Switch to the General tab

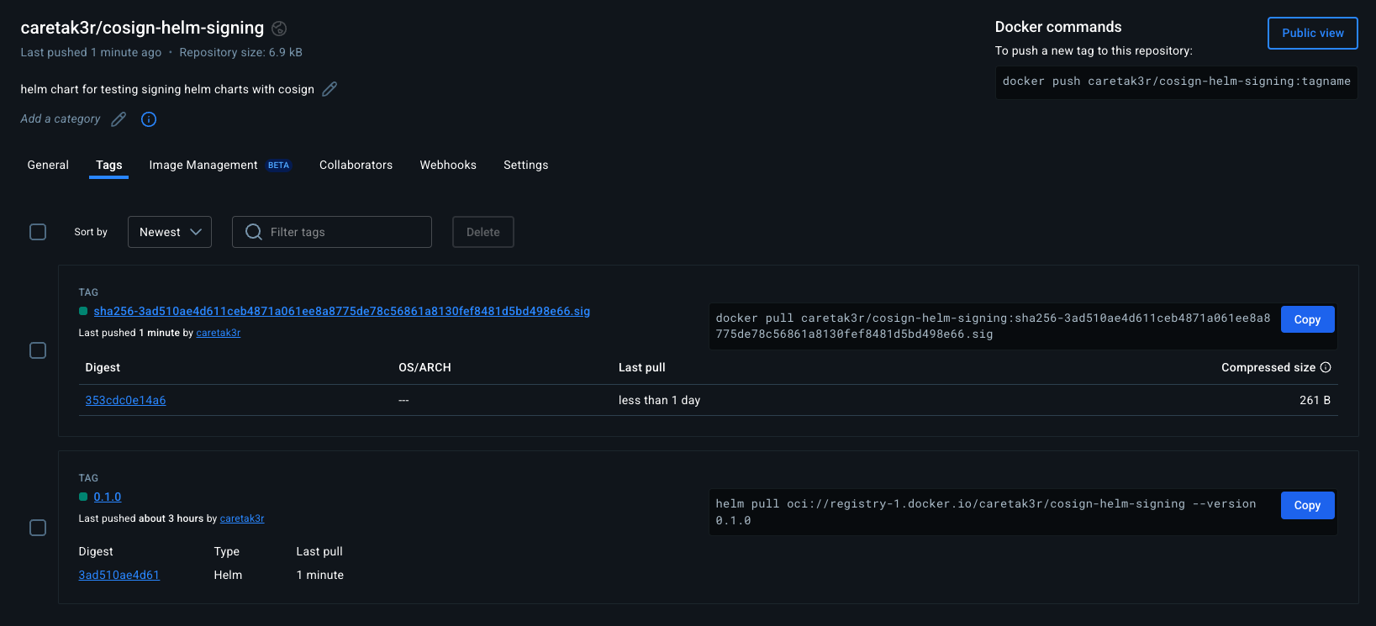tap(48, 165)
